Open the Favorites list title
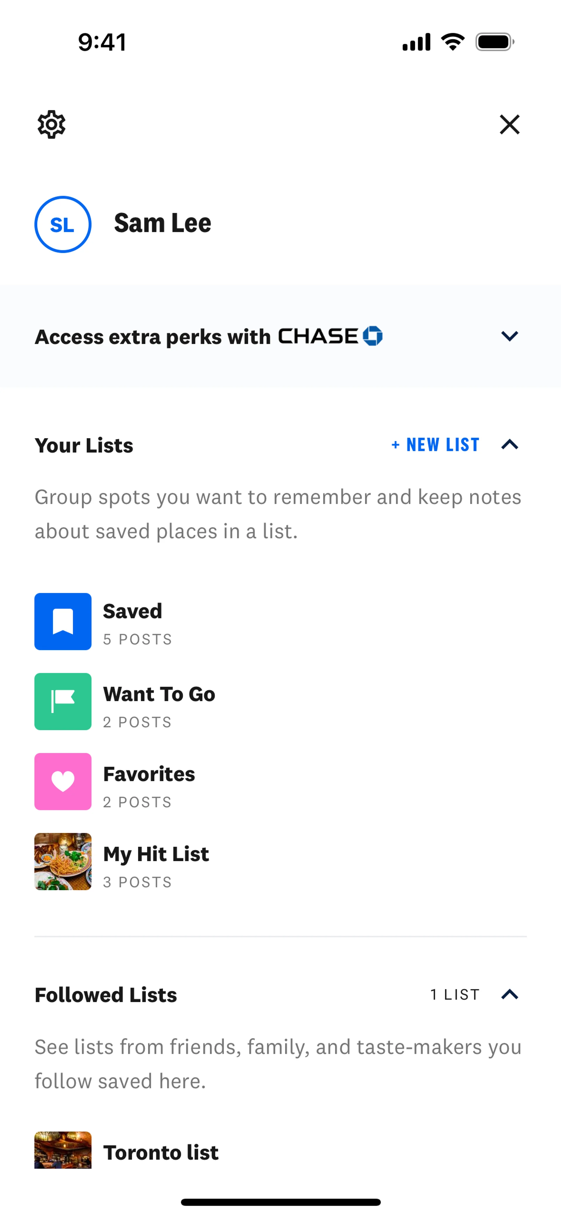The height and width of the screenshot is (1217, 561). click(x=149, y=774)
